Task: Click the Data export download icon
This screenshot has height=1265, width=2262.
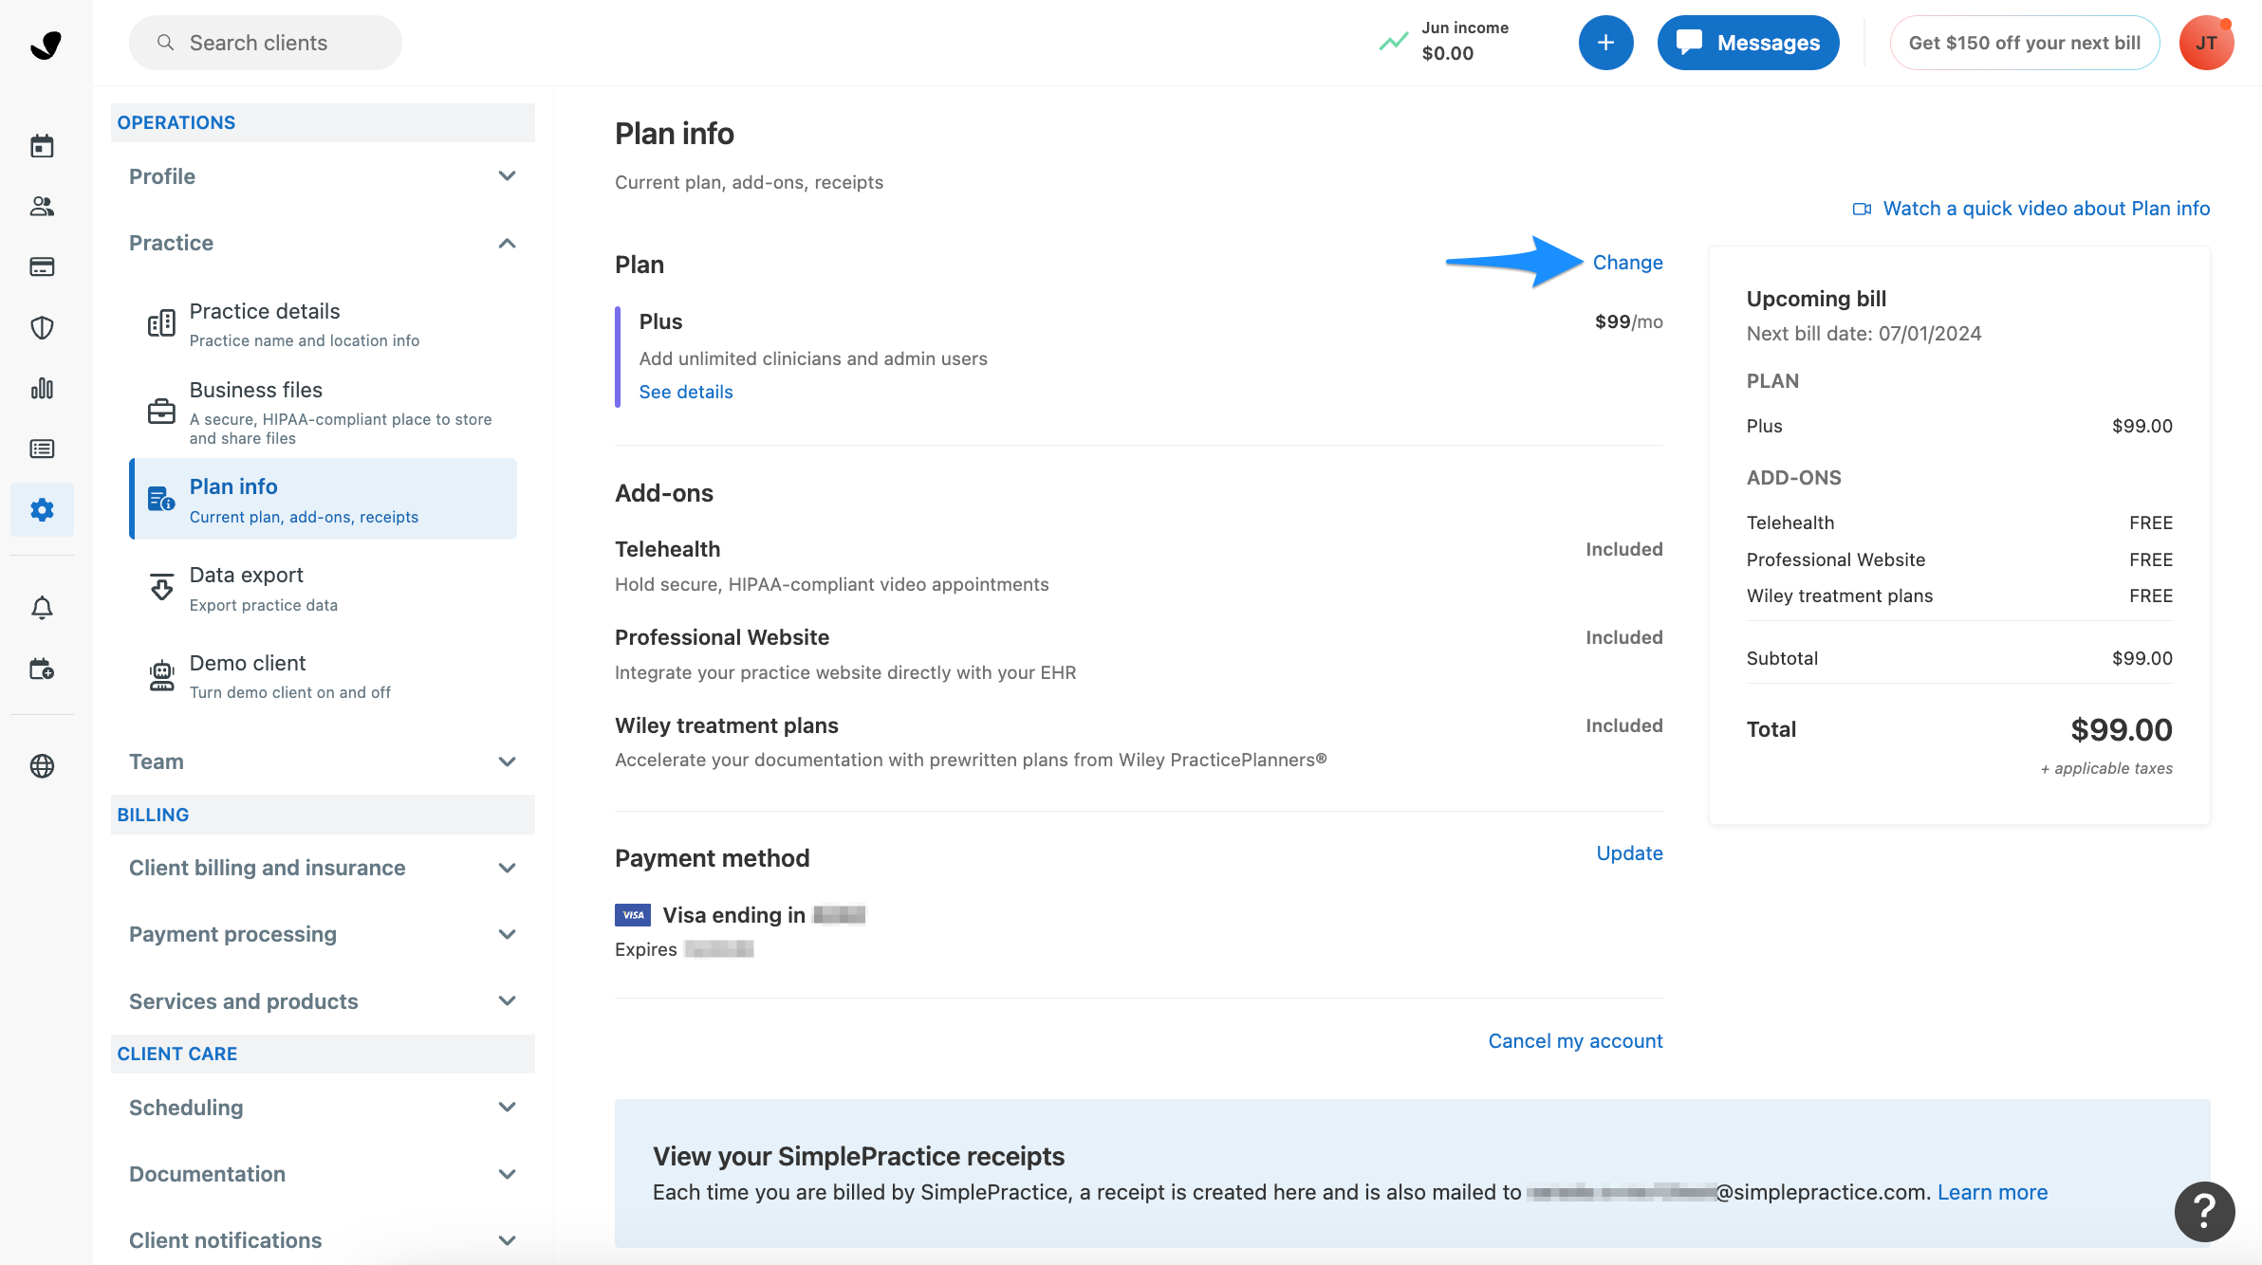Action: tap(161, 586)
